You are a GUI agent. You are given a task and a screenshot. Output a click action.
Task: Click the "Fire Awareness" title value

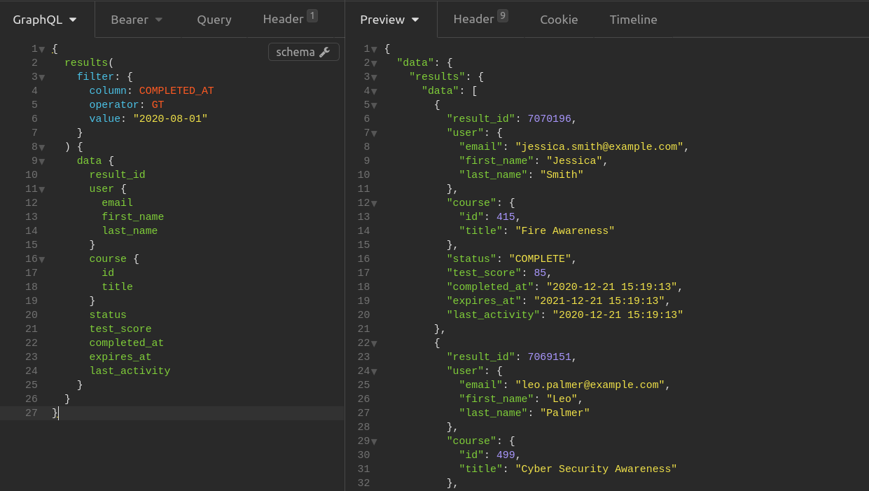565,230
